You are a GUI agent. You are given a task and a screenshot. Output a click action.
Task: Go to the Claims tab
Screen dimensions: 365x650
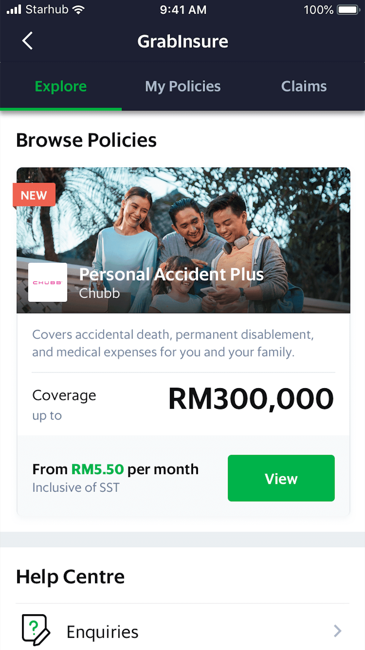(304, 86)
